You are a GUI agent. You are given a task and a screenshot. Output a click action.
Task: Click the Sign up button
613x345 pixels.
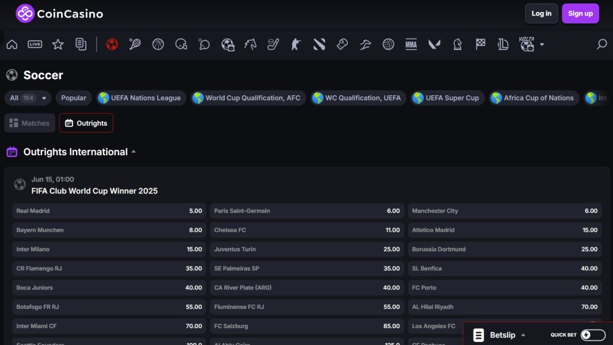[580, 13]
